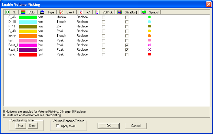Click the horz type for test
This screenshot has height=134, width=213.
41,40
